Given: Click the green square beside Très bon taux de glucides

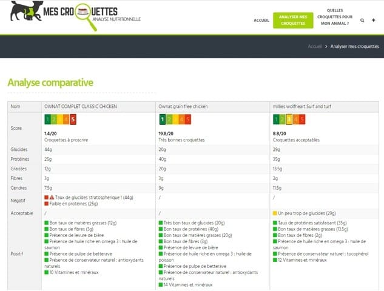Looking at the screenshot, I should tap(161, 222).
